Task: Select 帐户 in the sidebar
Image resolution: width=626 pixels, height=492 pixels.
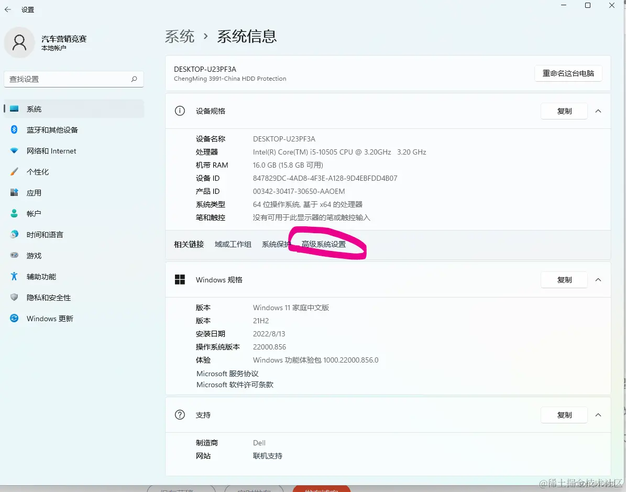Action: [74, 214]
